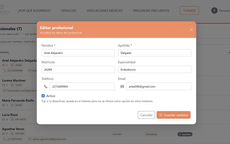Uncheck the Activo checkbox
Screen dimensions: 230x144
(43, 96)
